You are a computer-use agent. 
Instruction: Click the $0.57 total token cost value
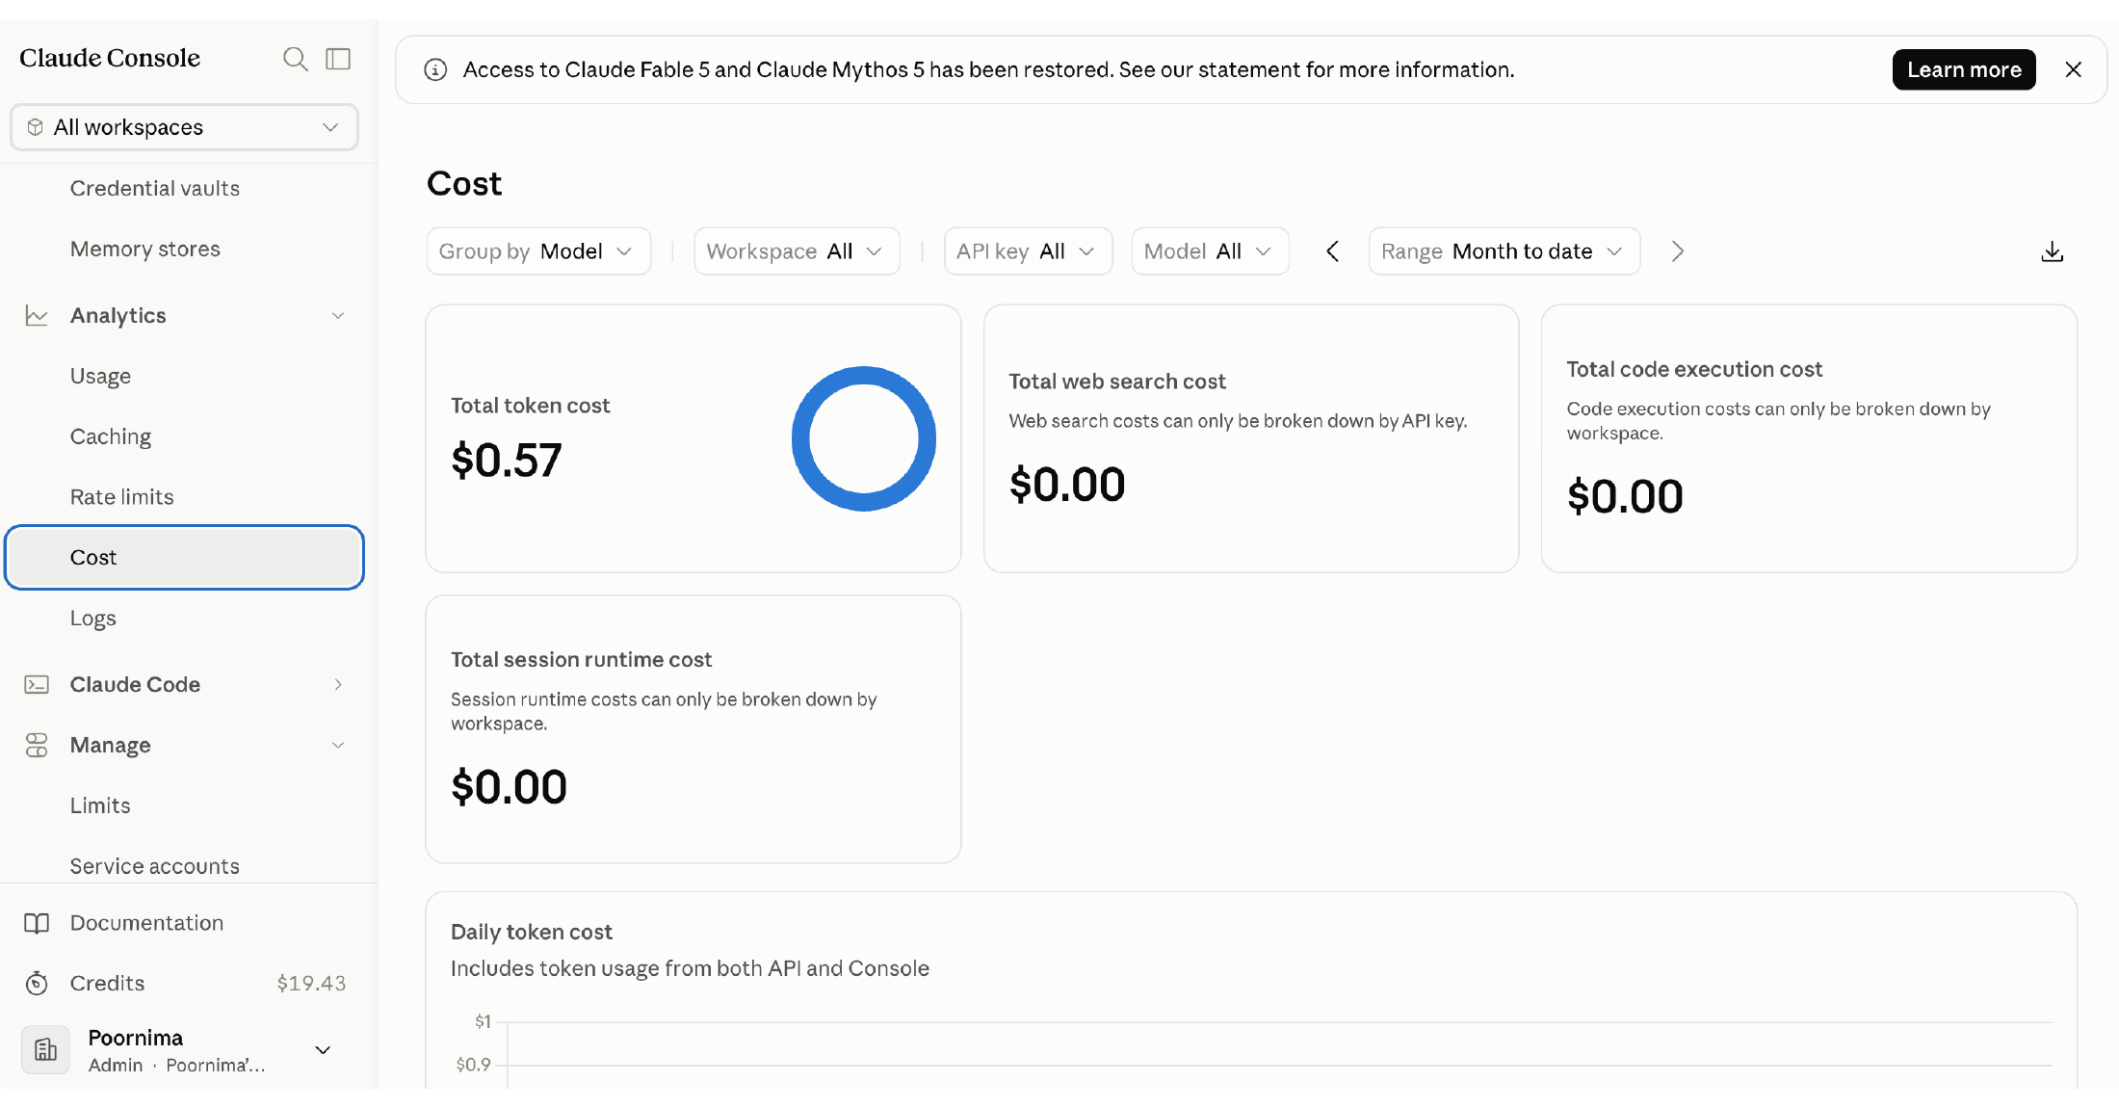[507, 460]
